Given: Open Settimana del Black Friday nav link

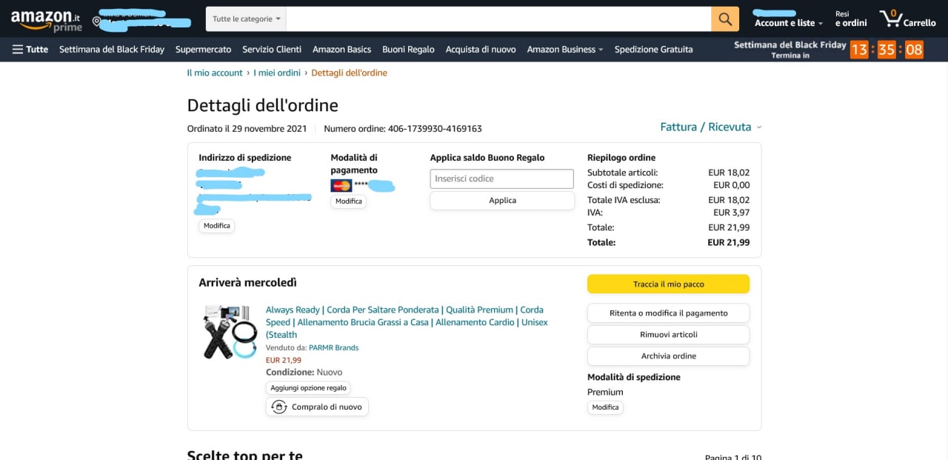Looking at the screenshot, I should pos(112,50).
